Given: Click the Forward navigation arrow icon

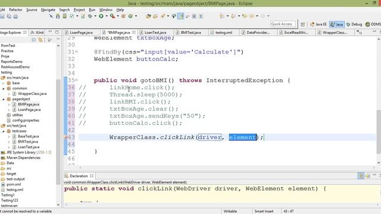Looking at the screenshot, I should 263,16.
